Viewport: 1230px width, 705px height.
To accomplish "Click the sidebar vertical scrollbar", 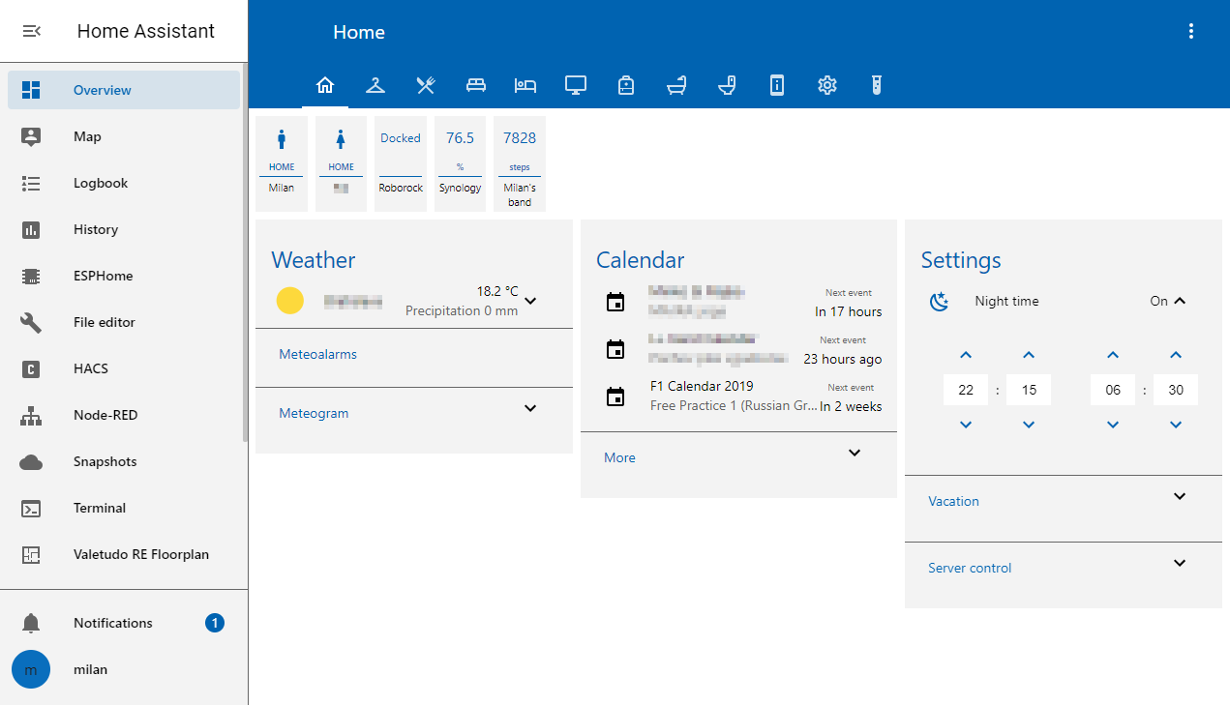I will (x=245, y=251).
